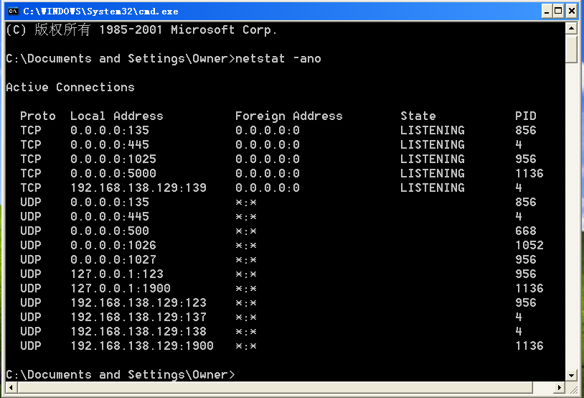Click the 'Foreign Address' column header
The width and height of the screenshot is (584, 398).
pos(288,116)
